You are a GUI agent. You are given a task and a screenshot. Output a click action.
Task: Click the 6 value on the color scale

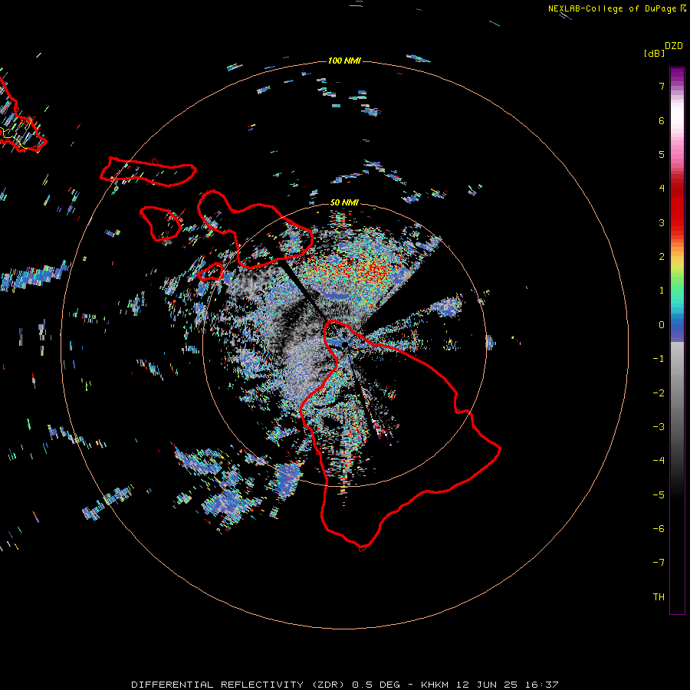[x=662, y=120]
